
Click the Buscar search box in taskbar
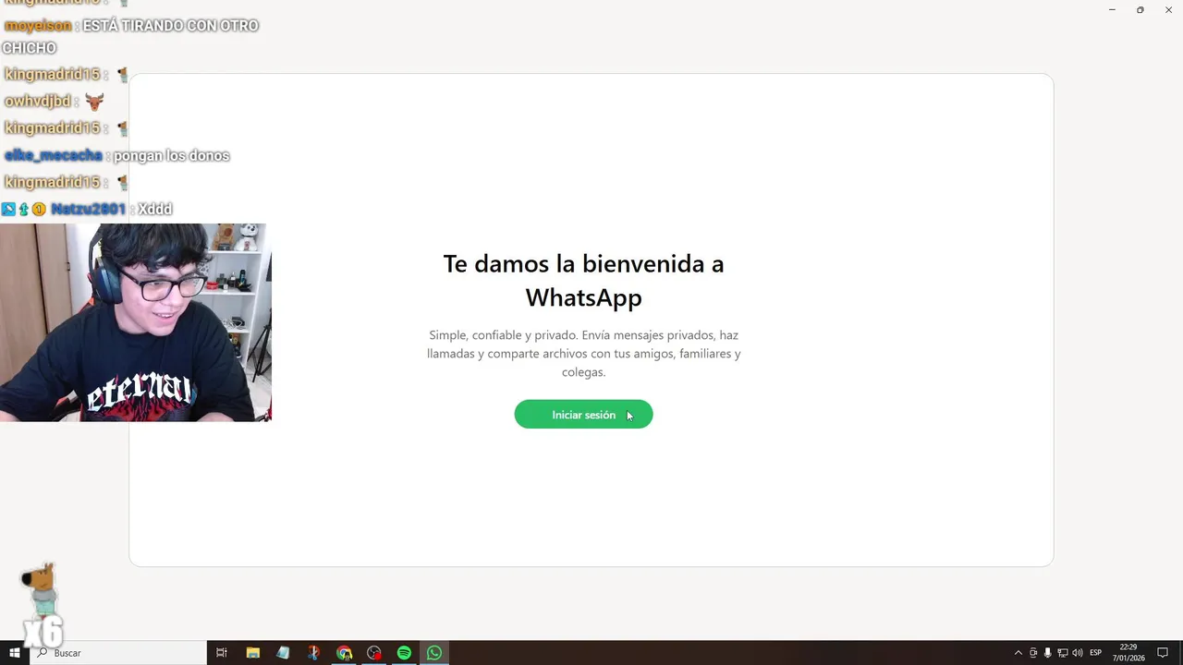tap(118, 653)
